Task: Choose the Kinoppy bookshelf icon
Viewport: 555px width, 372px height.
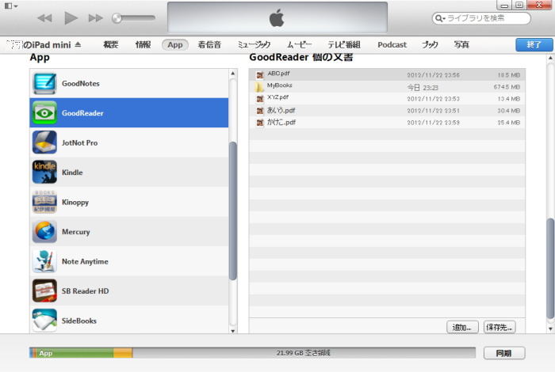Action: click(44, 202)
